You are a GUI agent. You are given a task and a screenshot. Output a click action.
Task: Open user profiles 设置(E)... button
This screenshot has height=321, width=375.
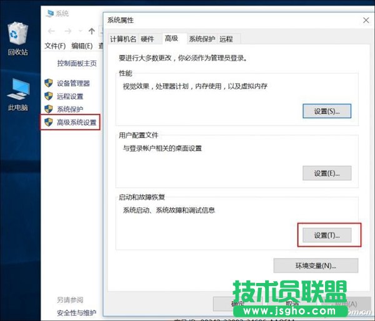coord(327,173)
